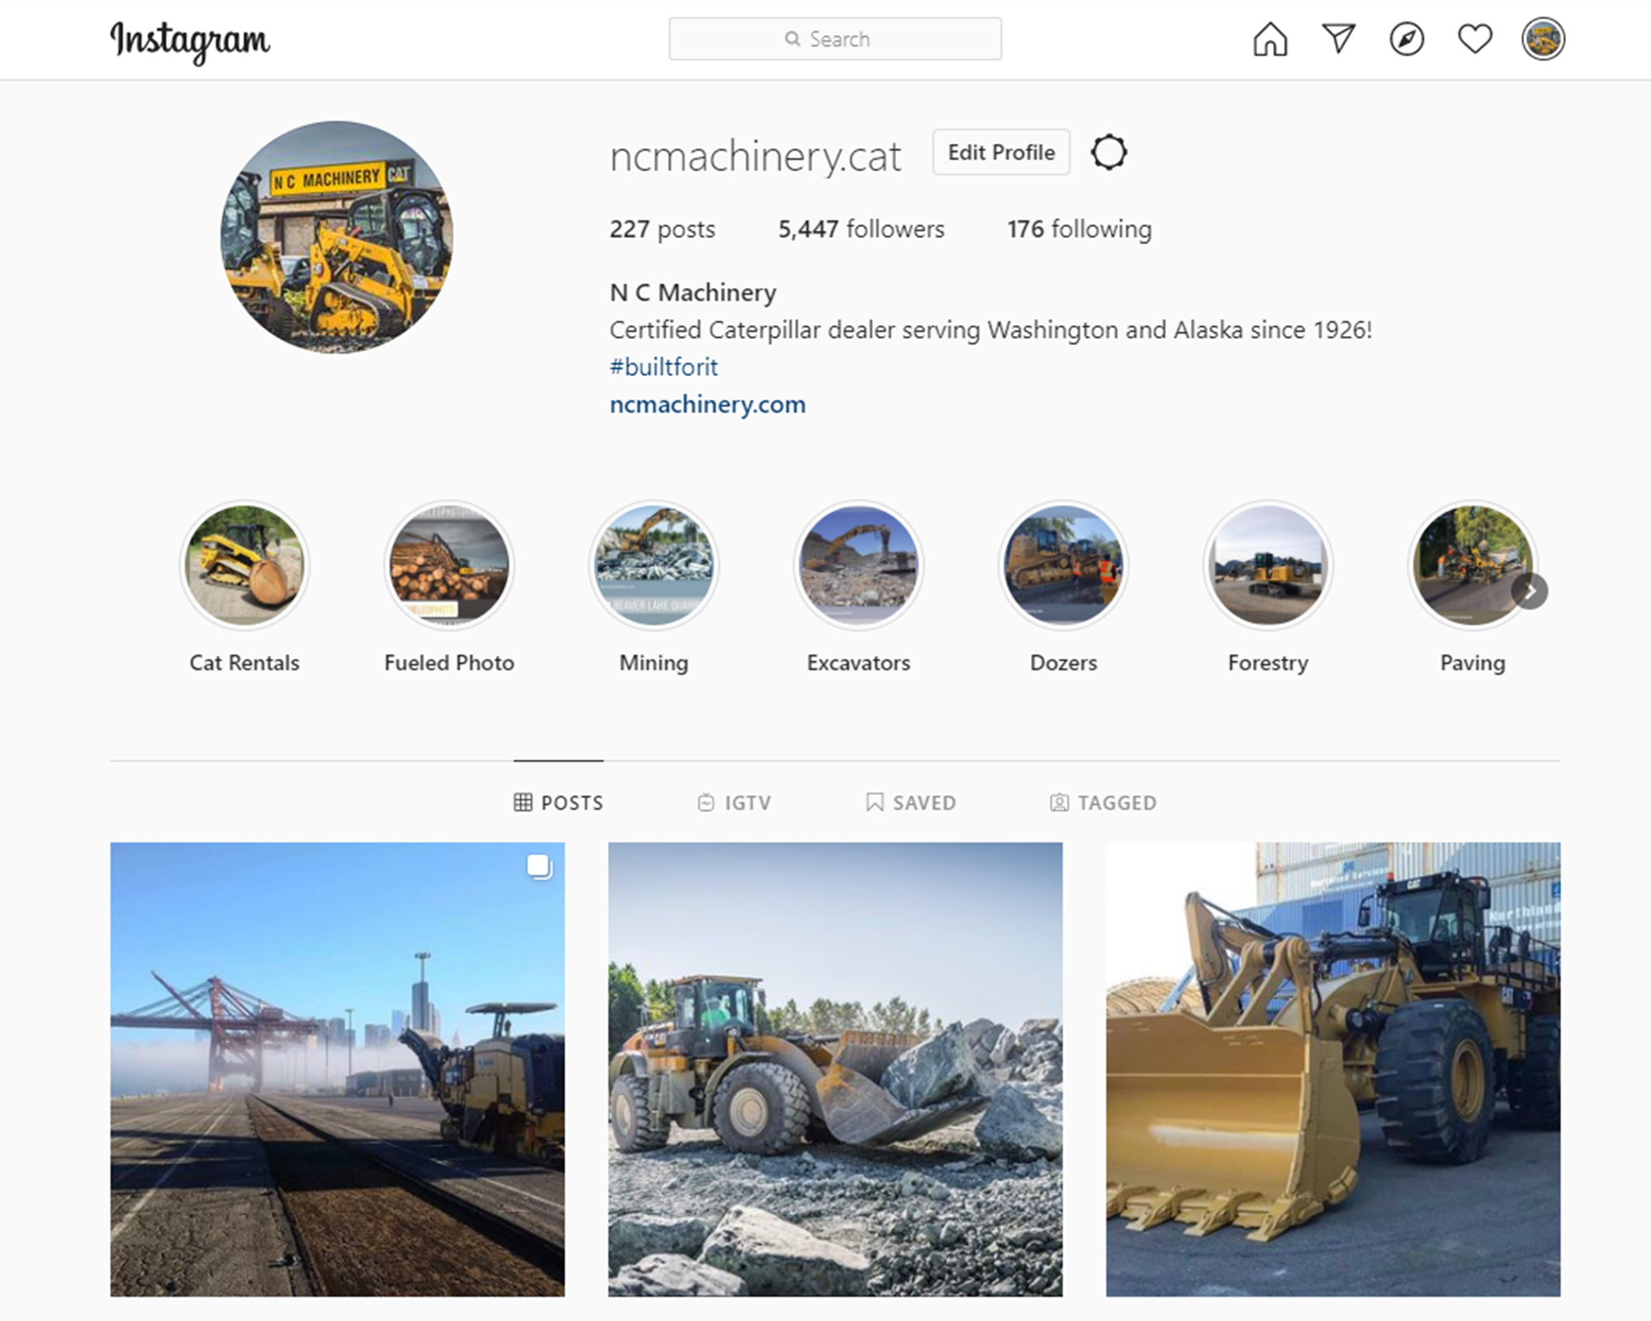Open the wheel loader in quarry post
This screenshot has width=1651, height=1321.
tap(835, 1069)
